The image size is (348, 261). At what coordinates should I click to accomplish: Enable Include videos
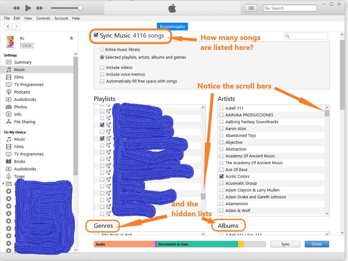(102, 67)
